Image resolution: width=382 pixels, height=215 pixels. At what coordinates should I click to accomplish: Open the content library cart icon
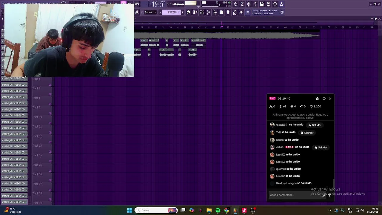click(247, 12)
